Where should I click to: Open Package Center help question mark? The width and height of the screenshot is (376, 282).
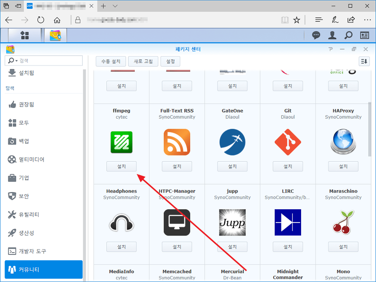pos(331,49)
